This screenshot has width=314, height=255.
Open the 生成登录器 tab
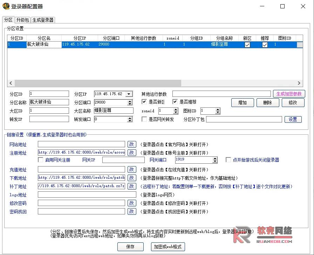[x=43, y=20]
